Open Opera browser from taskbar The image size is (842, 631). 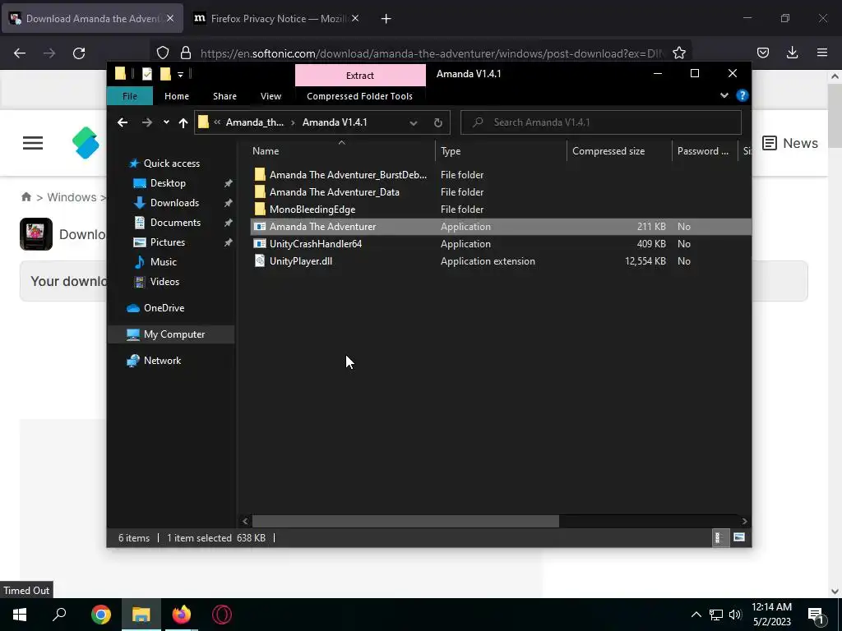point(222,615)
